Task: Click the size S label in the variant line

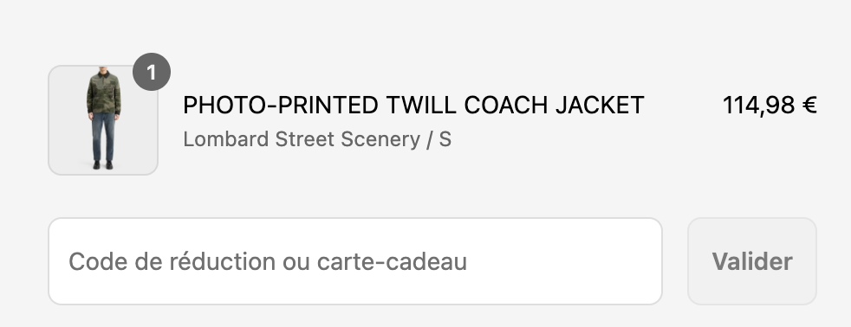Action: coord(445,139)
